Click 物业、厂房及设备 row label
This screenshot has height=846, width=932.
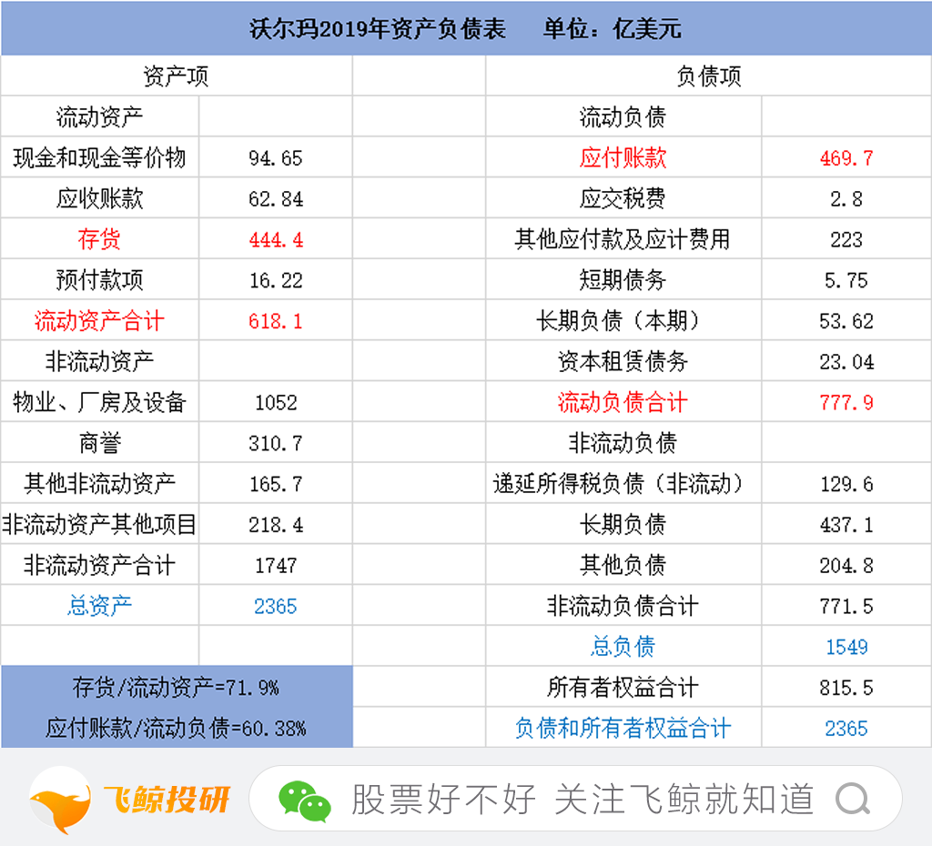(x=99, y=402)
